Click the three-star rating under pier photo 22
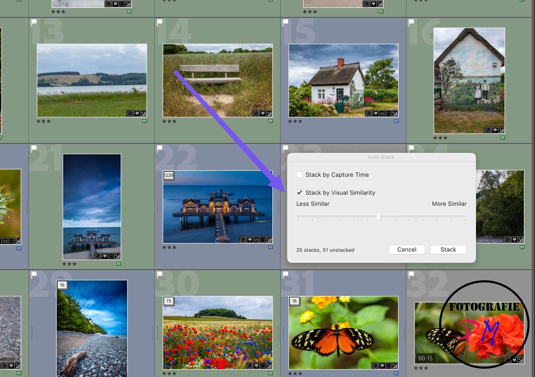 pos(169,247)
